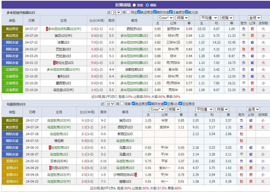Select the 竖版 layout radio button
This screenshot has height=192, width=270.
(x=134, y=4)
